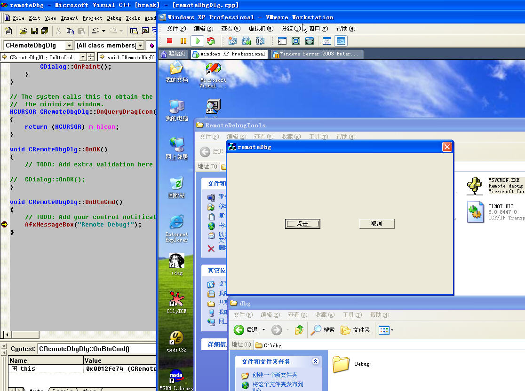
Task: Click the 取消 button in remoteDbg dialog
Action: tap(377, 224)
